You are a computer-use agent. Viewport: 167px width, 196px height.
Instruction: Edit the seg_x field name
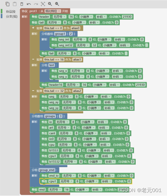(x=63, y=71)
